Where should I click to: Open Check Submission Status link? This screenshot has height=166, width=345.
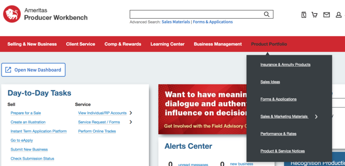click(x=32, y=159)
